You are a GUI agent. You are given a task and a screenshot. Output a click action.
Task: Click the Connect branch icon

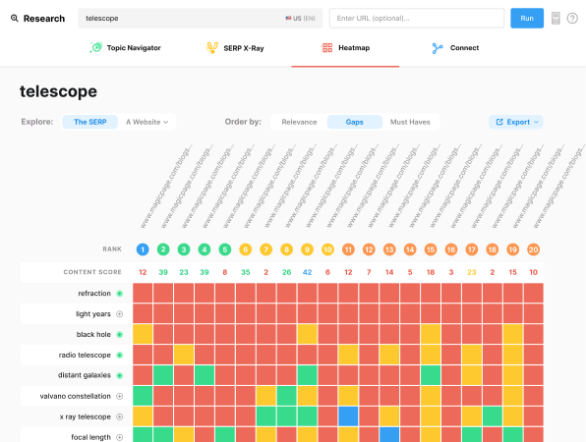click(x=438, y=48)
